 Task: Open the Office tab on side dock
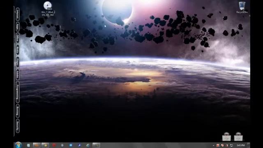[x=17, y=38]
